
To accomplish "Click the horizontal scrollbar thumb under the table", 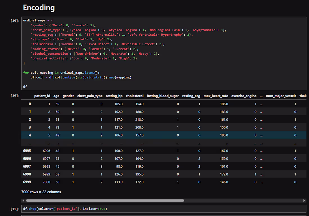I will 105,201.
